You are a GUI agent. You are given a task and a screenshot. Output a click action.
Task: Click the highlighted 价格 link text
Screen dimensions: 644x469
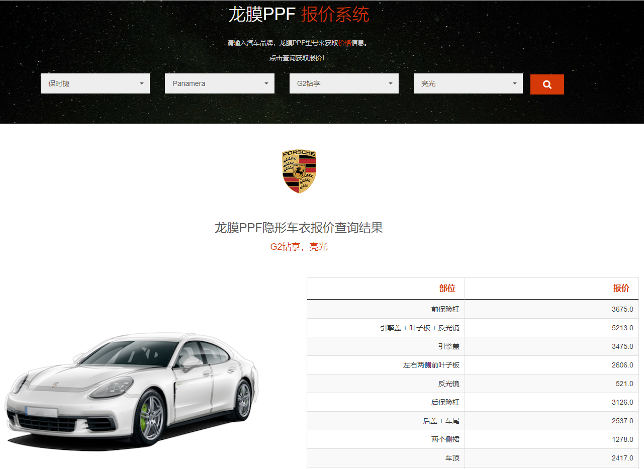344,43
